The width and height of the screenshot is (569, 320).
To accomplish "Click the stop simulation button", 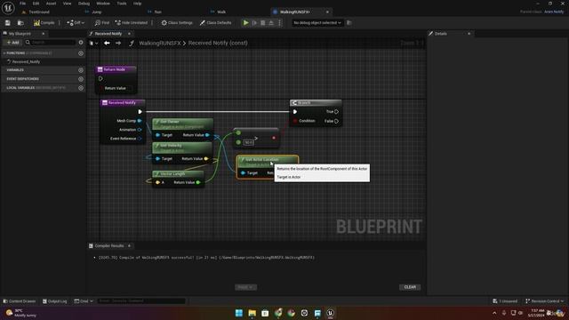I will click(x=263, y=23).
